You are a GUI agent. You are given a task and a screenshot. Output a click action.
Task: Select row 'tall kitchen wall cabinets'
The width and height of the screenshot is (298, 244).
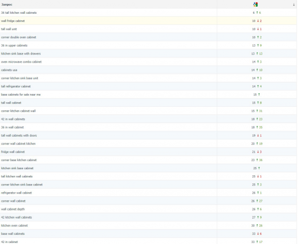click(x=148, y=176)
